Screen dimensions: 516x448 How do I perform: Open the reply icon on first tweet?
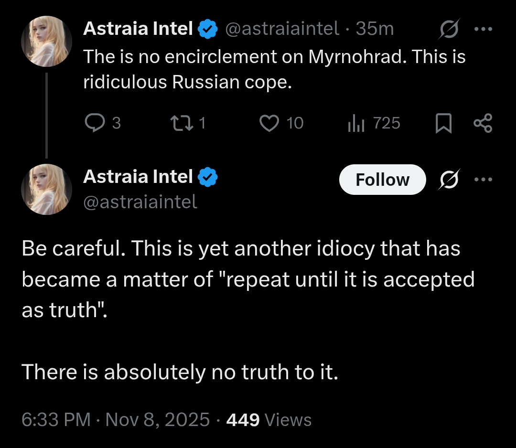[x=95, y=123]
